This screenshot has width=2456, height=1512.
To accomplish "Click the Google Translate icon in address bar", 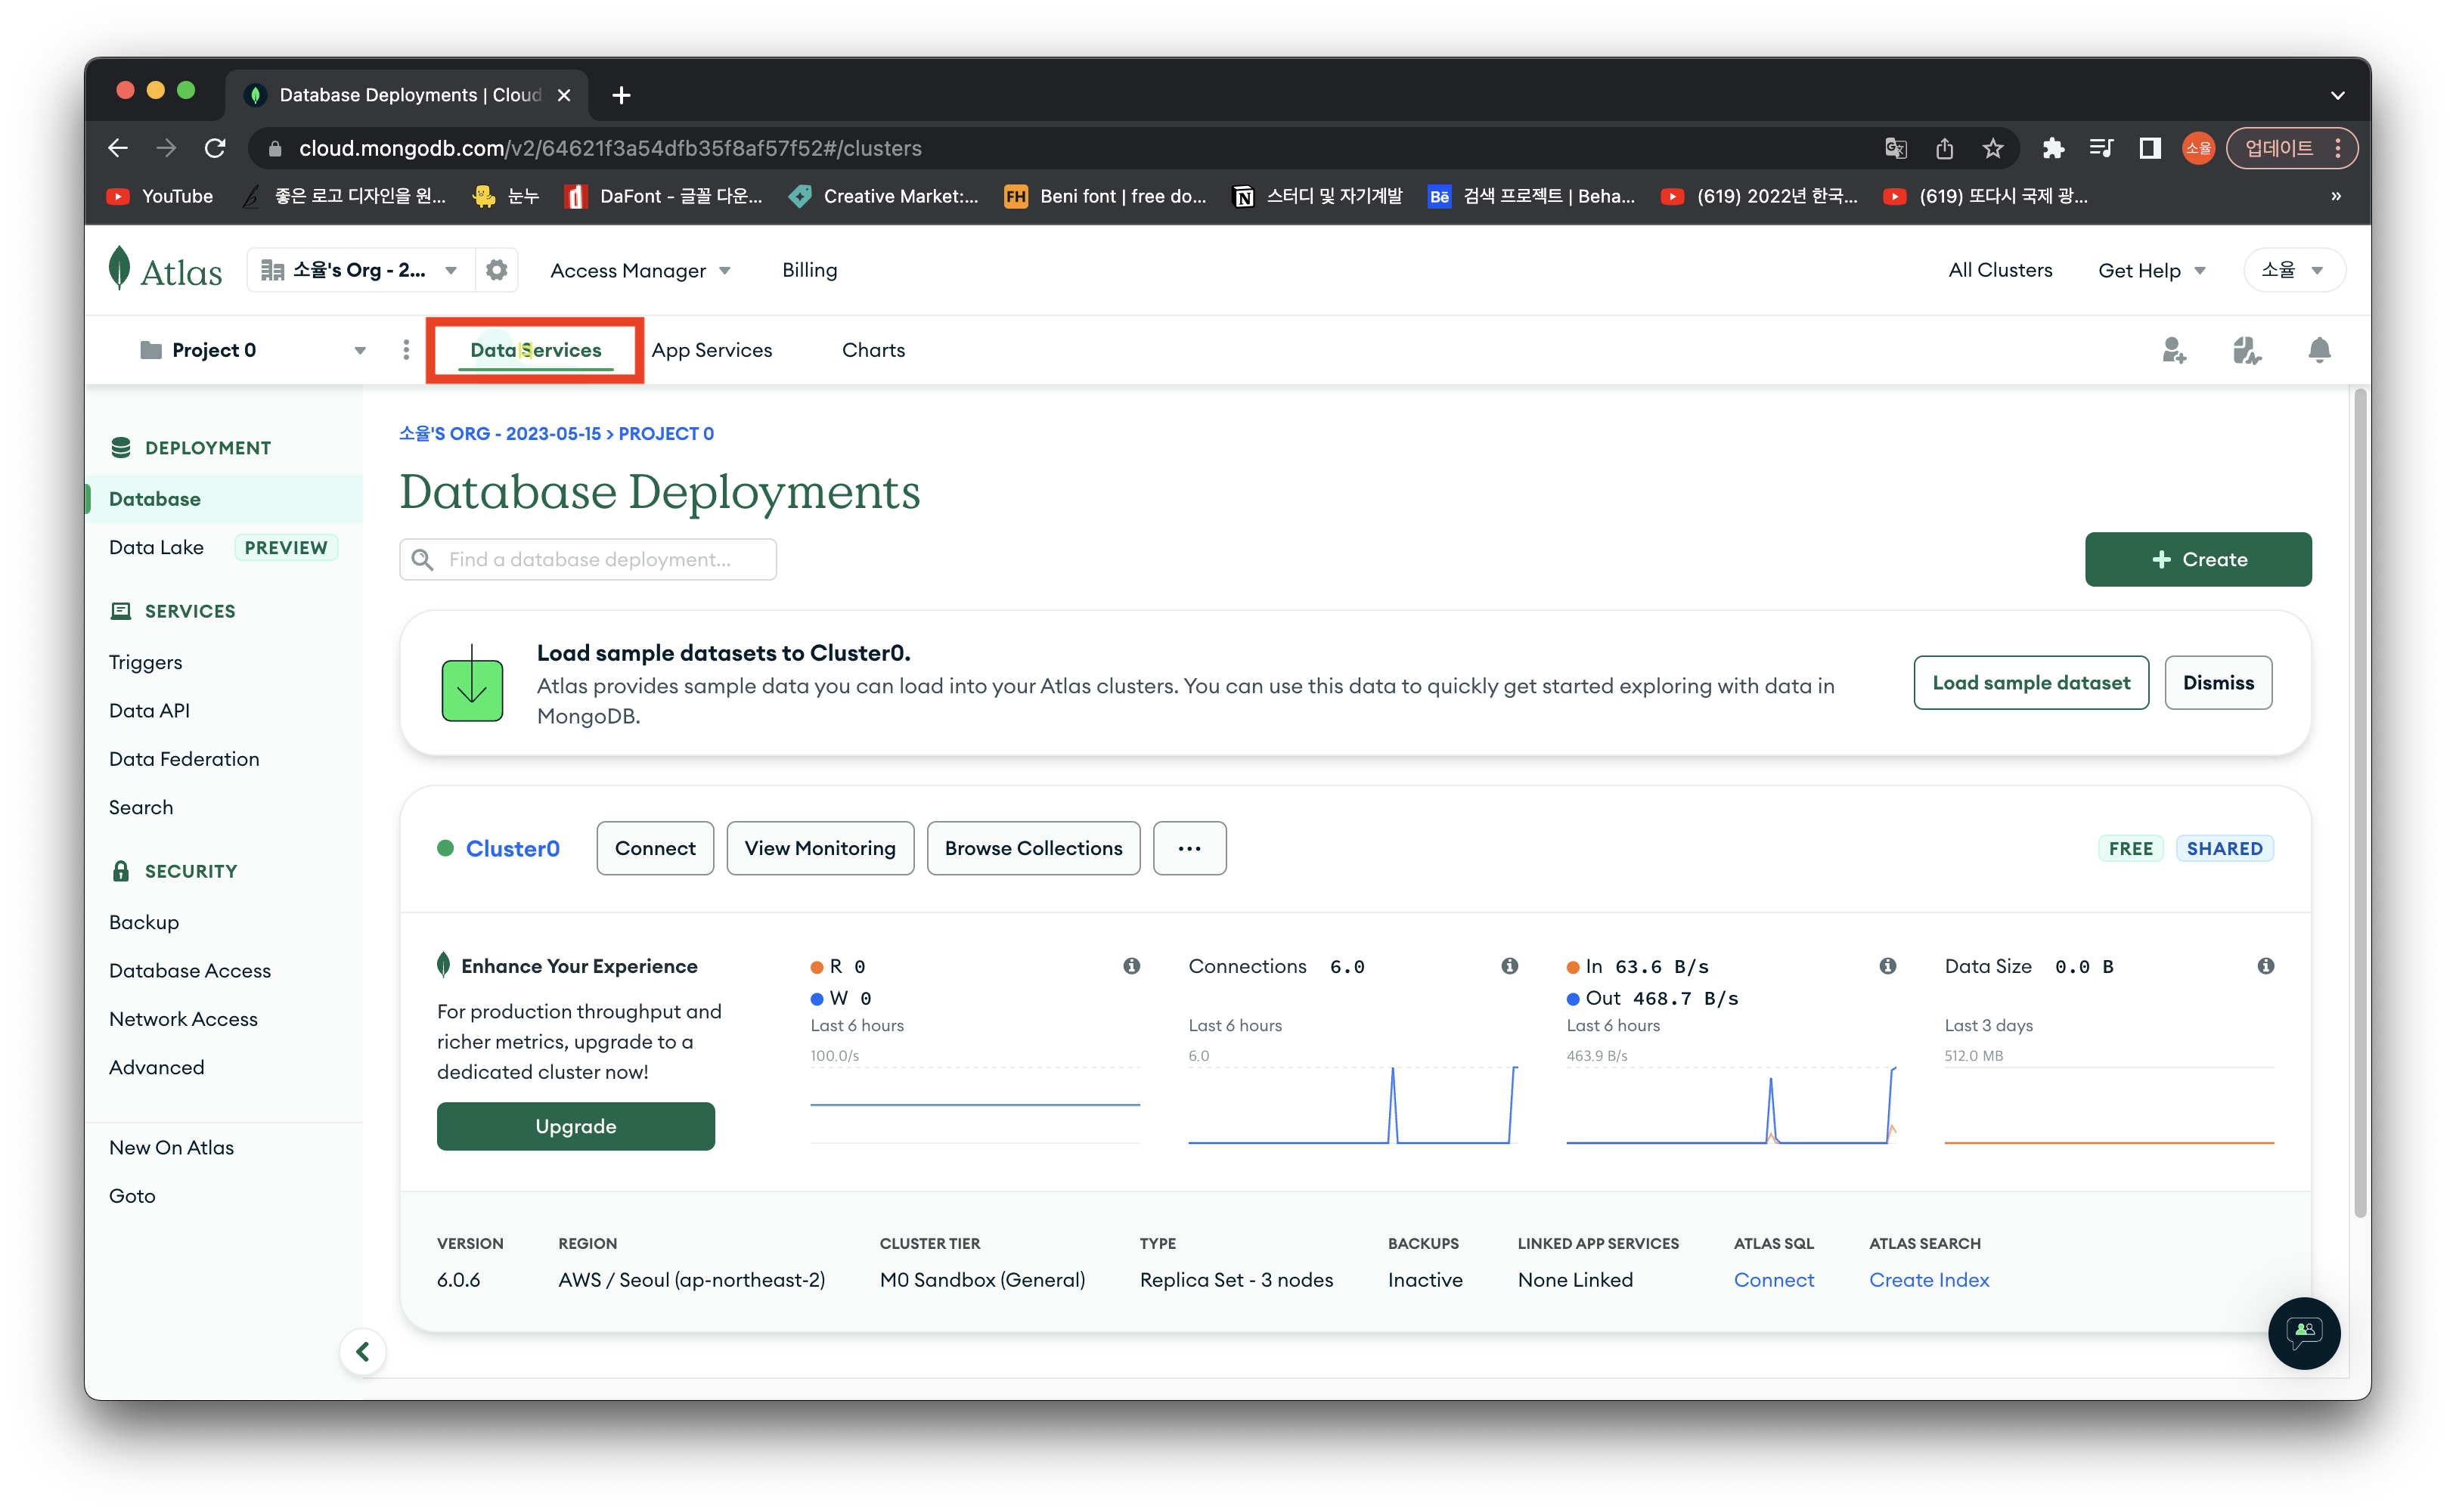I will [x=1895, y=148].
